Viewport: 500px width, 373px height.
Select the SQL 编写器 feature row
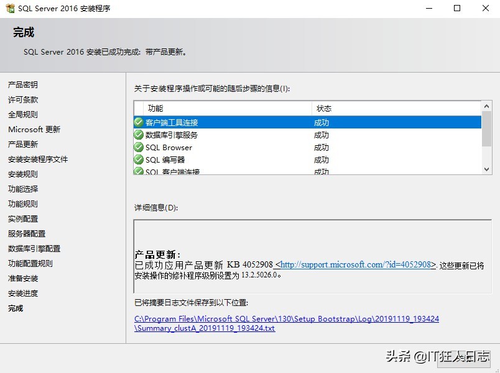(x=307, y=160)
